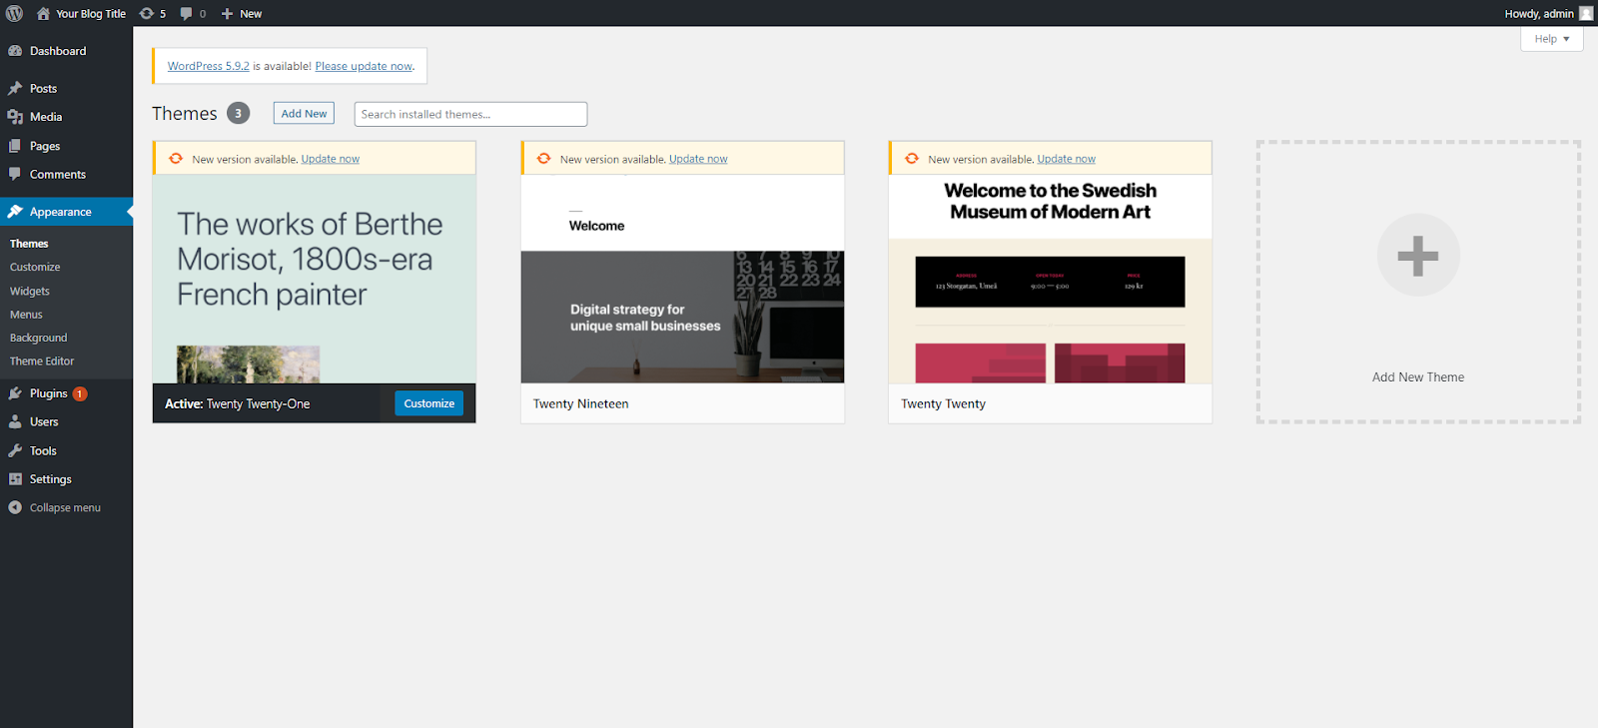Click the Appearance paintbrush icon
The image size is (1598, 728).
15,212
